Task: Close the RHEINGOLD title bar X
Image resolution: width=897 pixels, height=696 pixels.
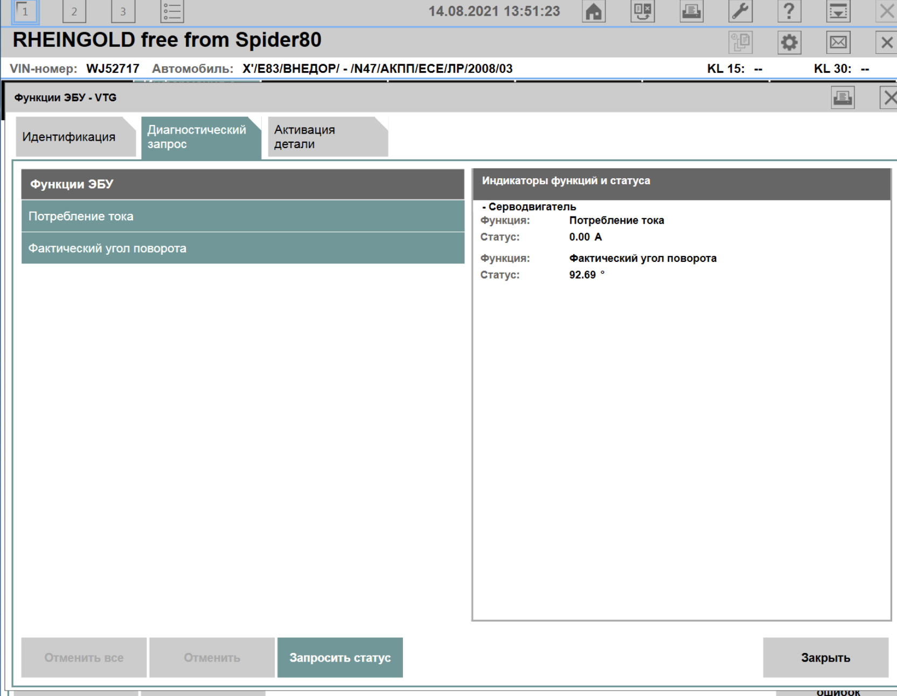Action: [x=887, y=43]
